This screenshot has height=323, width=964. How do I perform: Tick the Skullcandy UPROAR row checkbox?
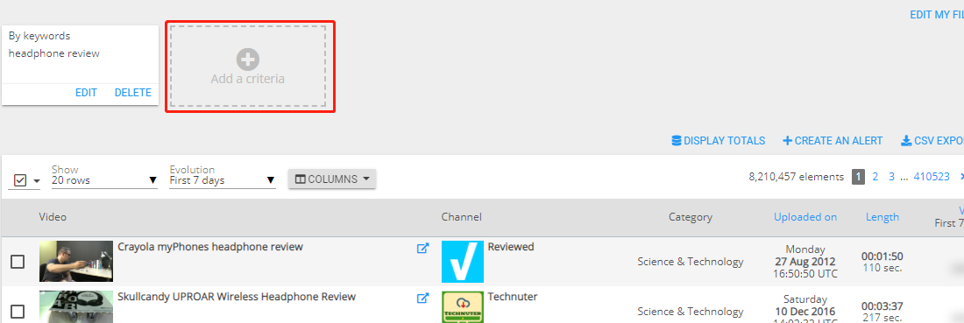tap(18, 312)
